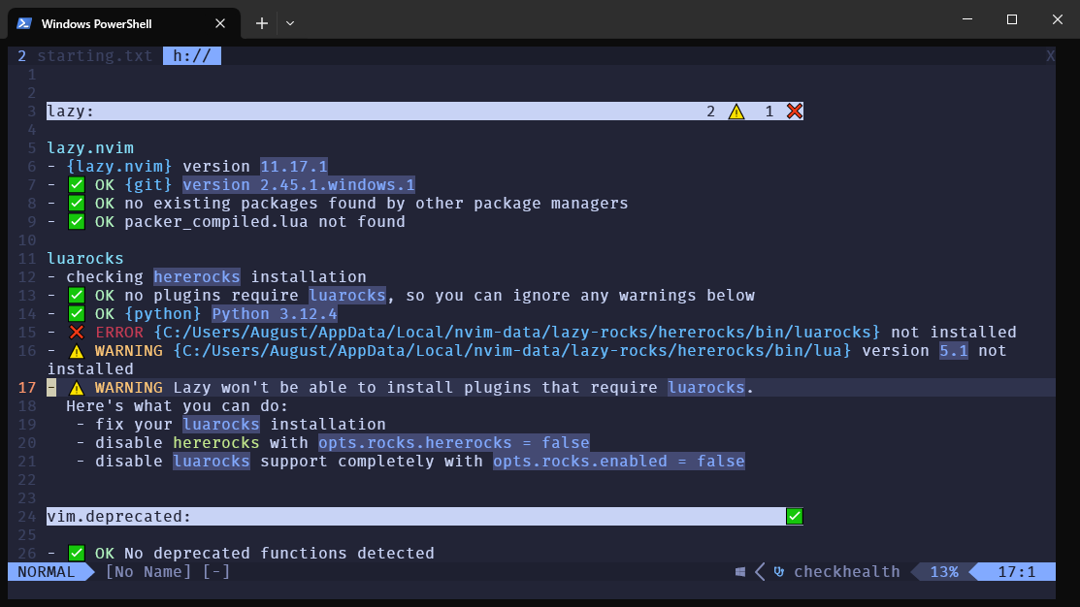Click the Windows logo in the status line

tap(740, 572)
